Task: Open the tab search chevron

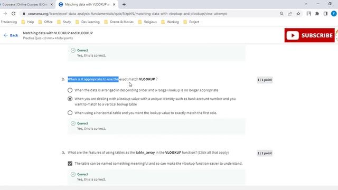Action: click(x=306, y=4)
